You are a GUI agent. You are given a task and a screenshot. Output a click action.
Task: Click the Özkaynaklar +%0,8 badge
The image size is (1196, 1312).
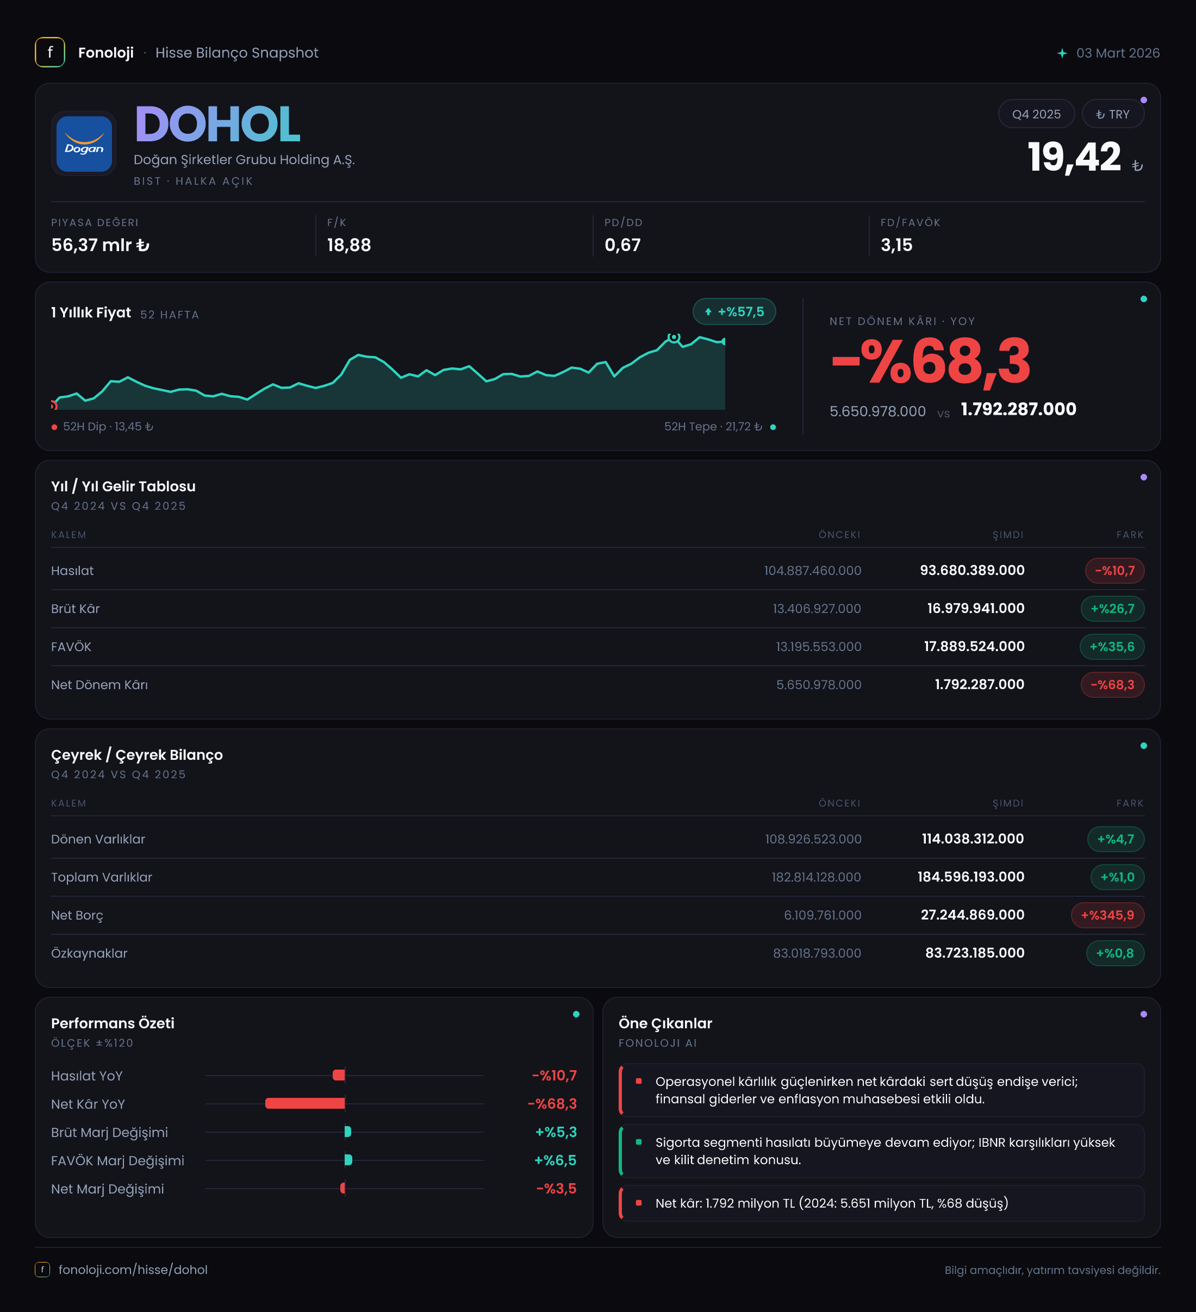click(1114, 953)
